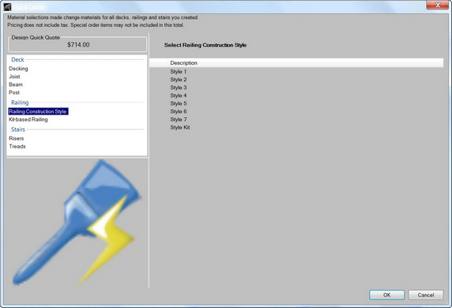The image size is (452, 308).
Task: Select Risers under Stairs
Action: 17,138
